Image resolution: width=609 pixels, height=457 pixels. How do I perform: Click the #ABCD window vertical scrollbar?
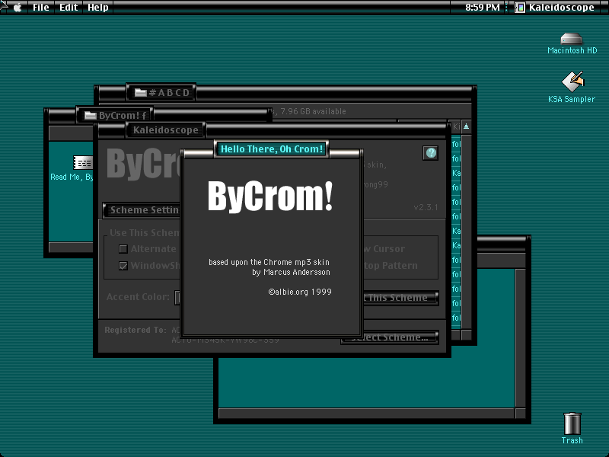click(466, 232)
